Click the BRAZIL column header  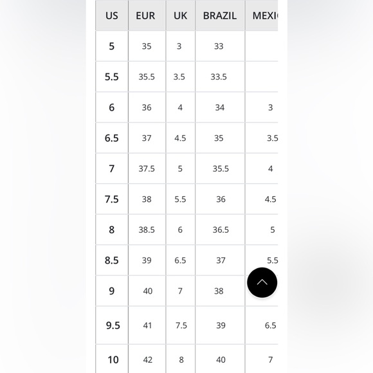(x=220, y=15)
